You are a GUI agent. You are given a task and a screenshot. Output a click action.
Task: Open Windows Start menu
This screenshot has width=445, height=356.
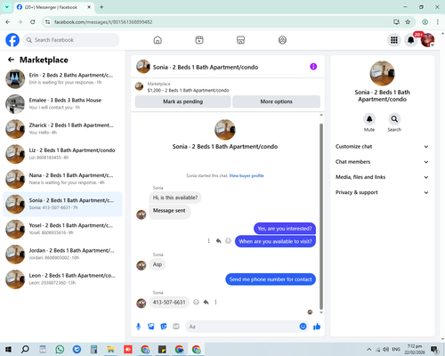(8, 349)
